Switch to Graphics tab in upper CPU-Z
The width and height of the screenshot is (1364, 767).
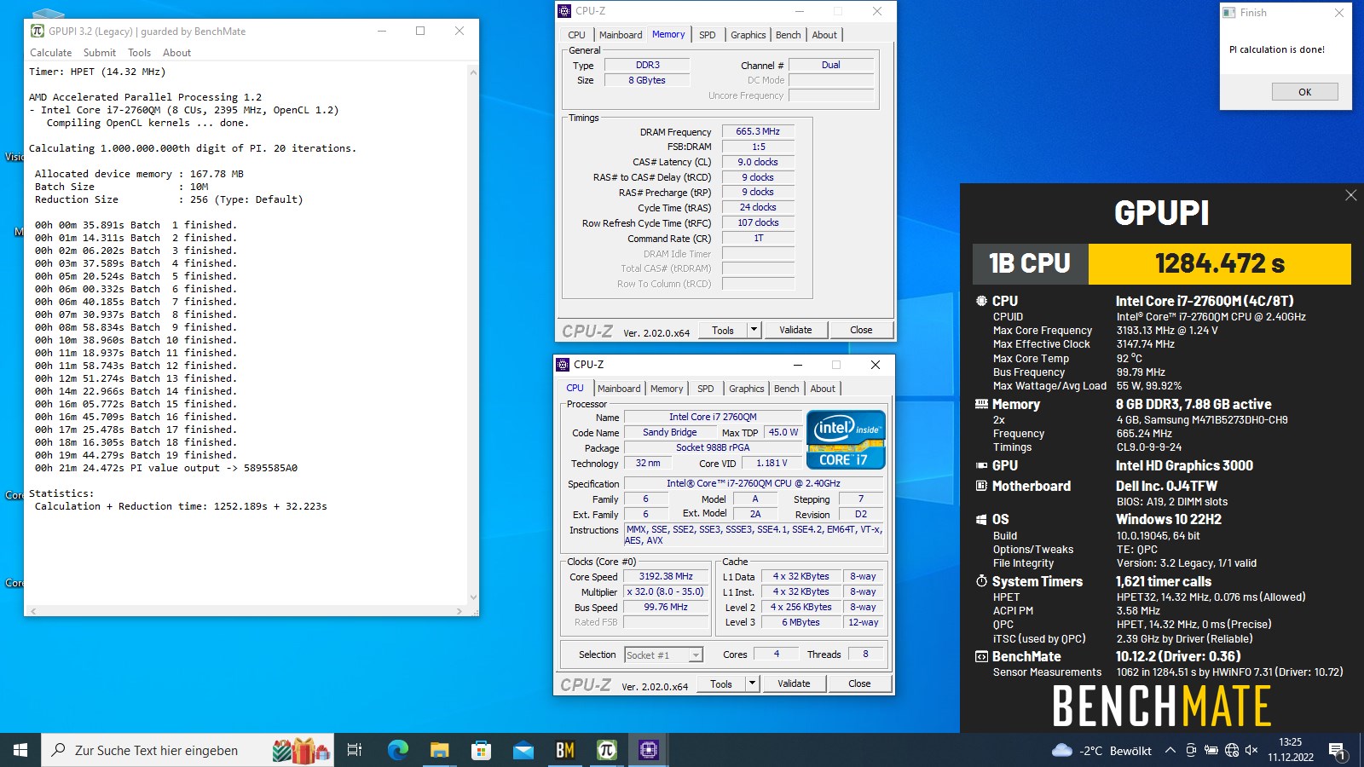(748, 35)
